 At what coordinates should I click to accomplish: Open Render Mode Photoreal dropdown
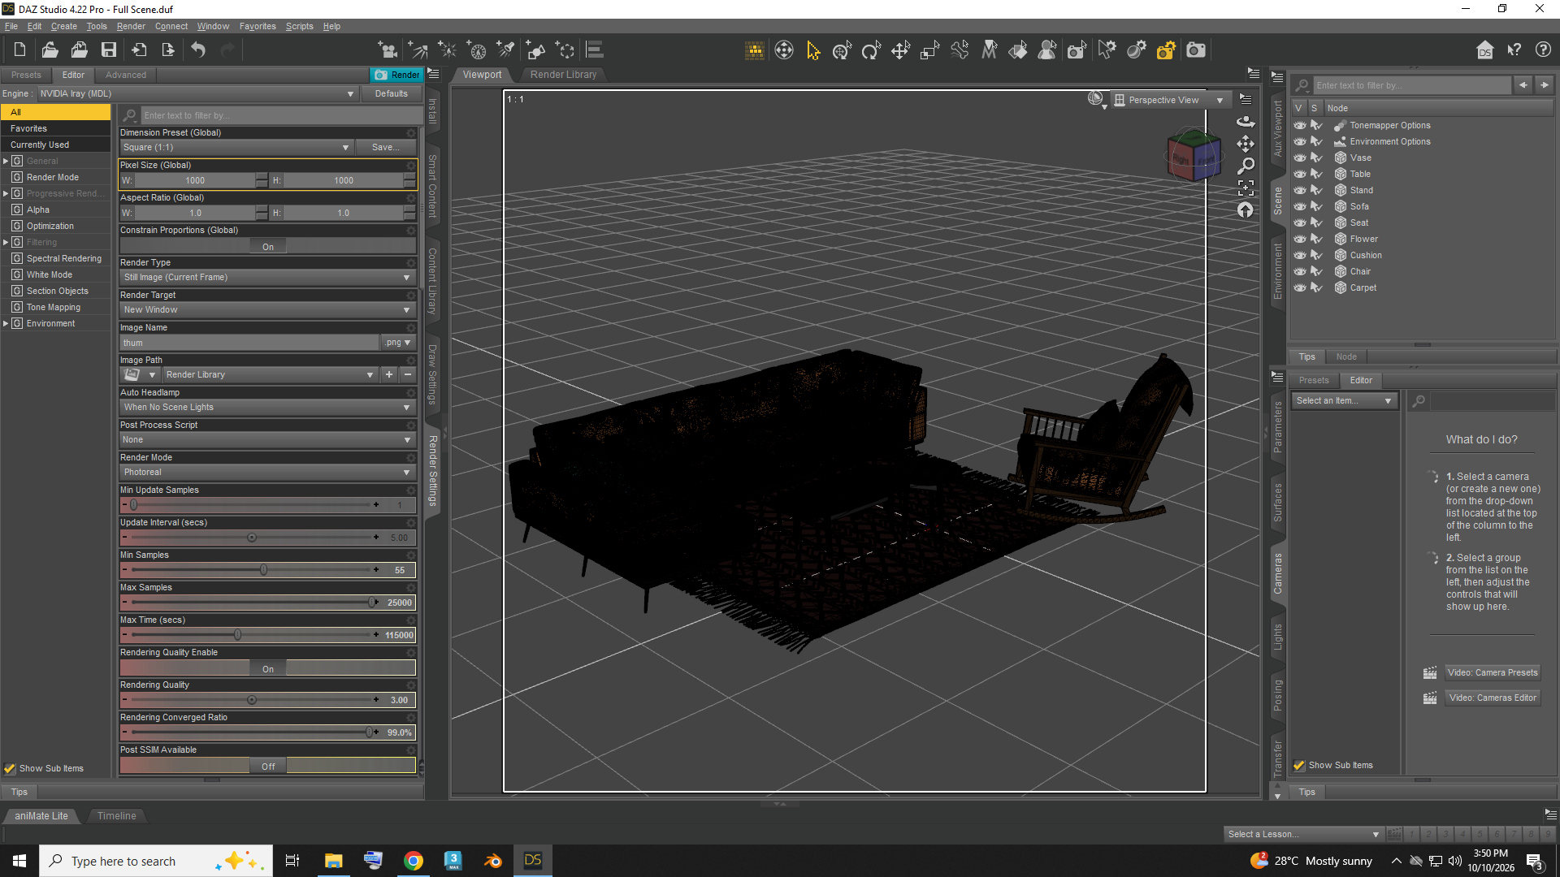tap(267, 473)
